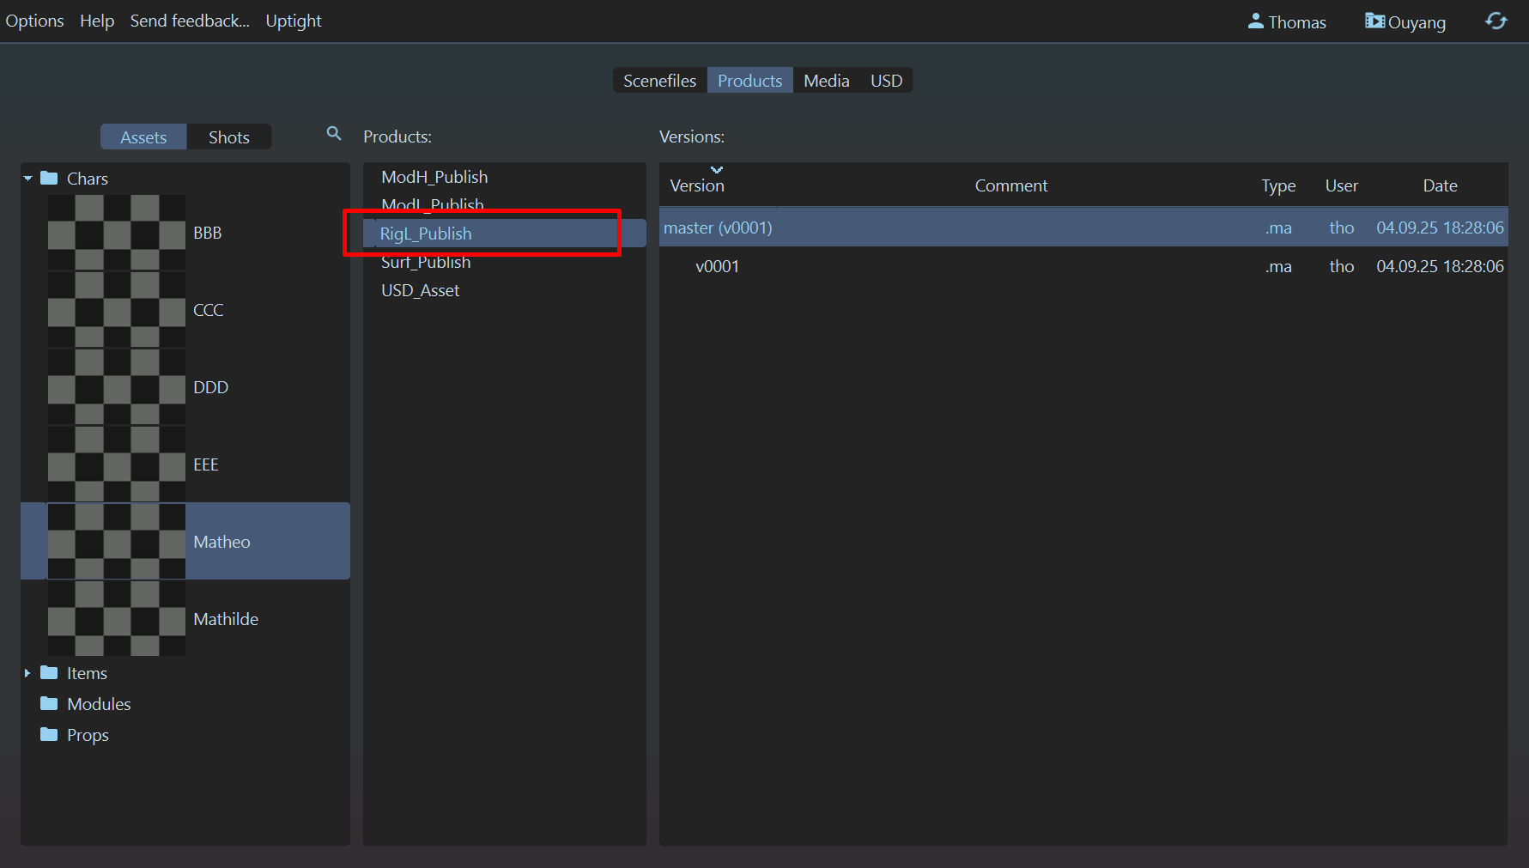This screenshot has width=1529, height=868.
Task: Switch to the Media tab
Action: 826,81
